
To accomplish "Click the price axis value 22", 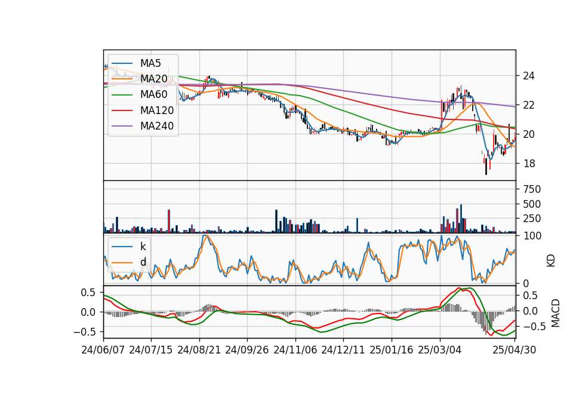I will tap(529, 105).
